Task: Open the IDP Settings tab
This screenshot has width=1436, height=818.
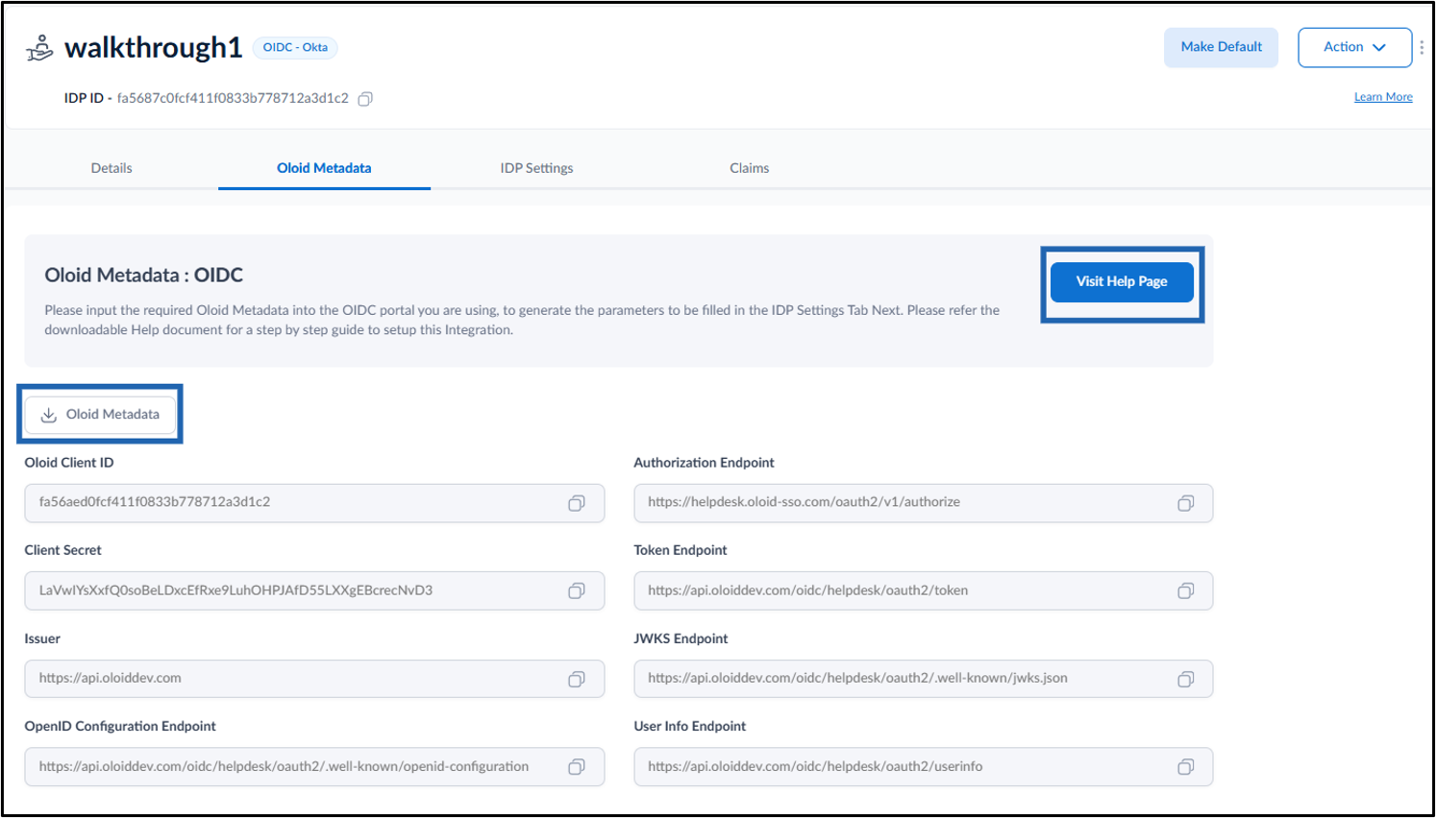Action: (536, 168)
